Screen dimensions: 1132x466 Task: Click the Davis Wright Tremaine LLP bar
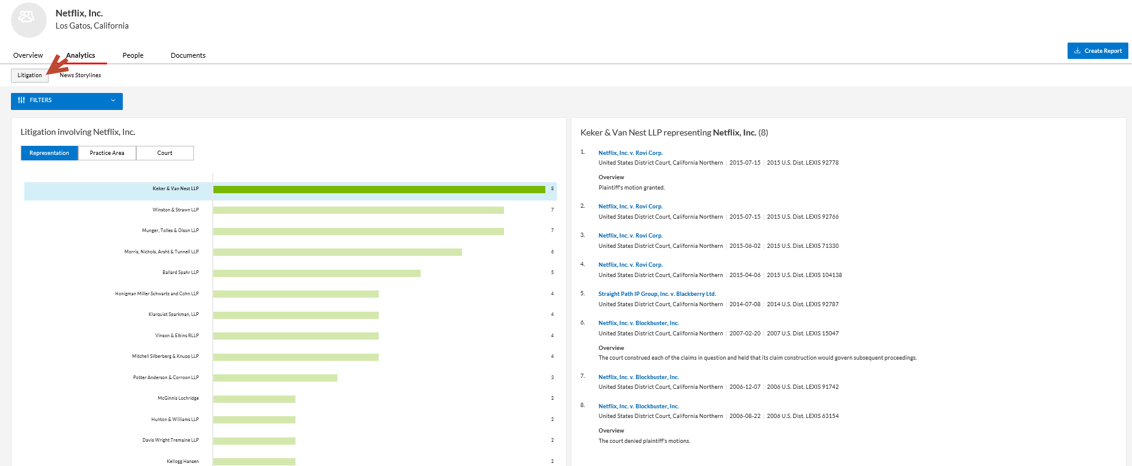click(254, 441)
